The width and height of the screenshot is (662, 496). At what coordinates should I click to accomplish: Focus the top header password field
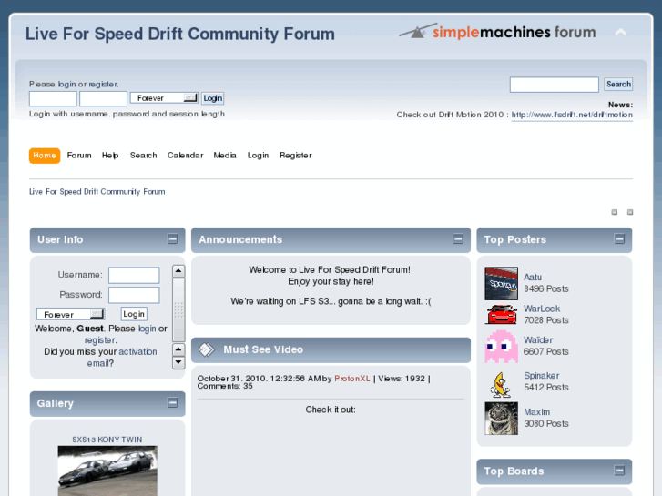pyautogui.click(x=103, y=98)
